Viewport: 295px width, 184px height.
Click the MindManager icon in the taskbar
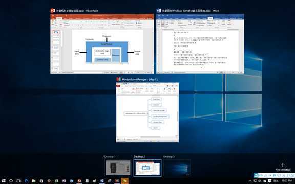117,181
